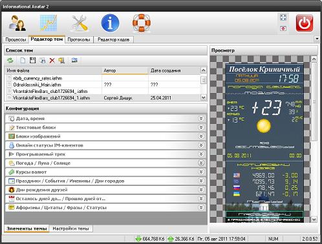This screenshot has width=322, height=244.
Task: Click the clock icon beside Дата, время
Action: pos(12,119)
